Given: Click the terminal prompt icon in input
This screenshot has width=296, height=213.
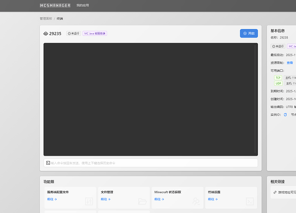Looking at the screenshot, I should pos(48,163).
